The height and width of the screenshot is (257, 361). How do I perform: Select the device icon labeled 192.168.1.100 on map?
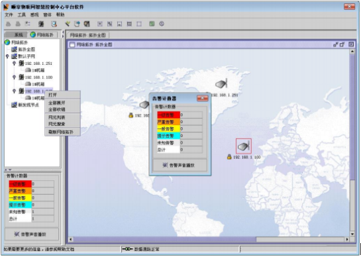click(x=244, y=146)
